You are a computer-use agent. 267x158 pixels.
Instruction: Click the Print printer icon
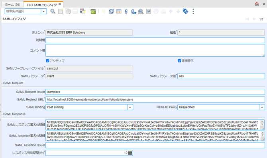pyautogui.click(x=163, y=12)
